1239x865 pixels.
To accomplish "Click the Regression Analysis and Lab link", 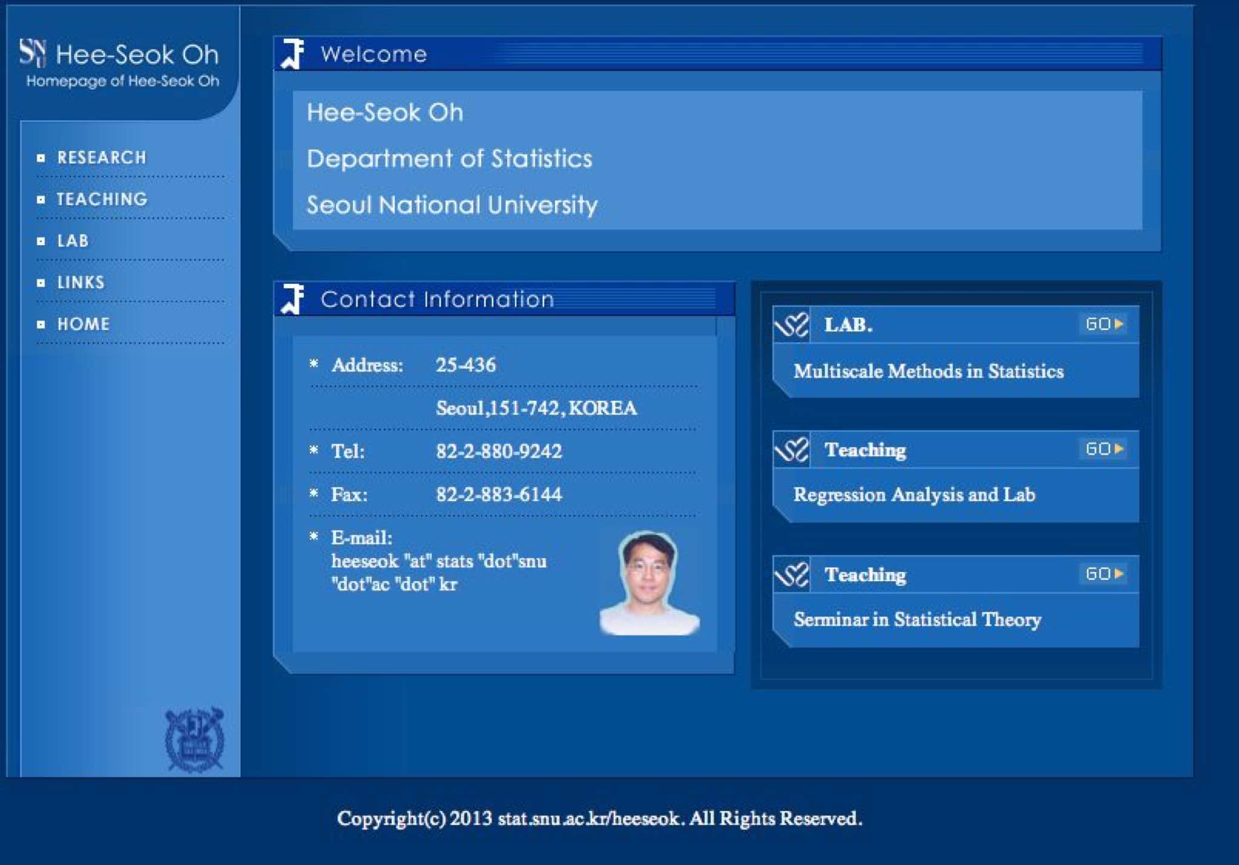I will tap(914, 495).
